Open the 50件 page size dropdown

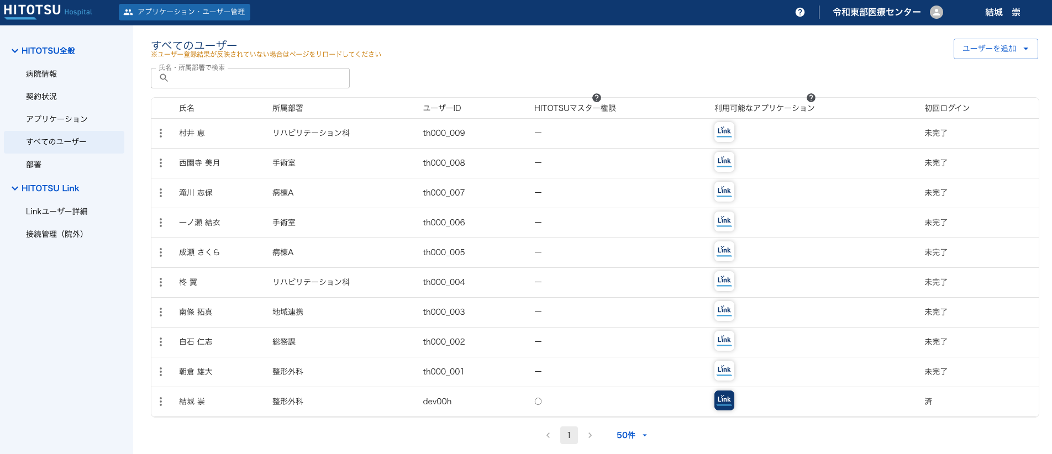pyautogui.click(x=631, y=435)
